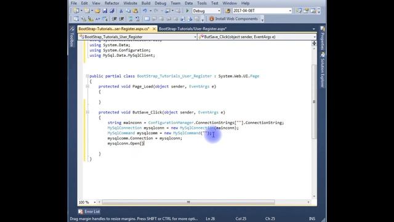Click the New Project toolbar icon
394x222 pixels.
point(76,11)
